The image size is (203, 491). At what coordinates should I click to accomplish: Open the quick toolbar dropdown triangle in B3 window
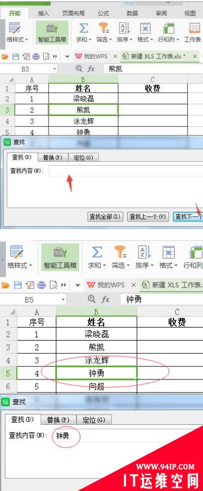67,57
